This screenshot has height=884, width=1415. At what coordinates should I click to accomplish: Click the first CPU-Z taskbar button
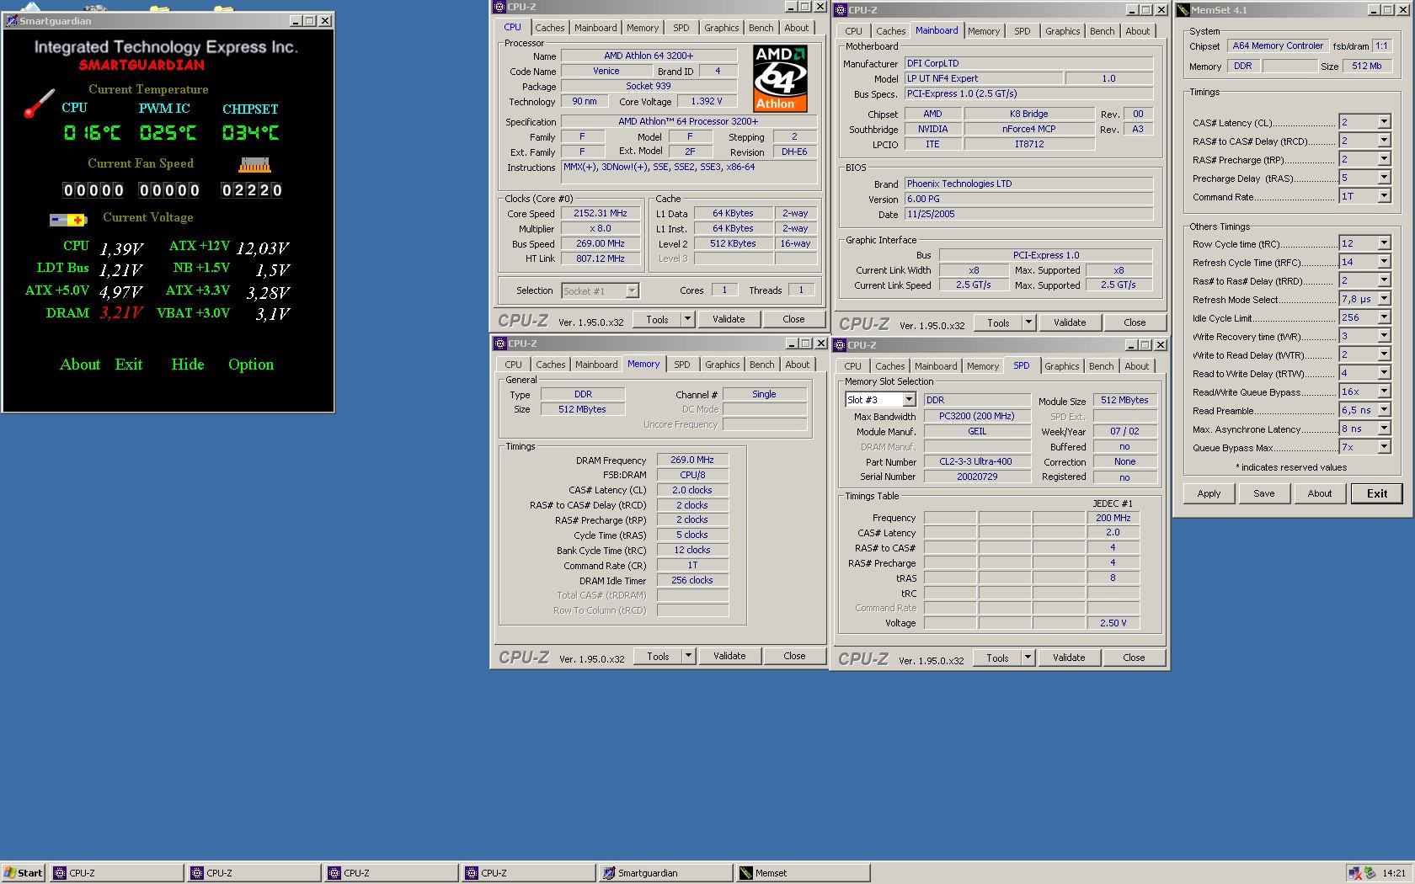[118, 873]
